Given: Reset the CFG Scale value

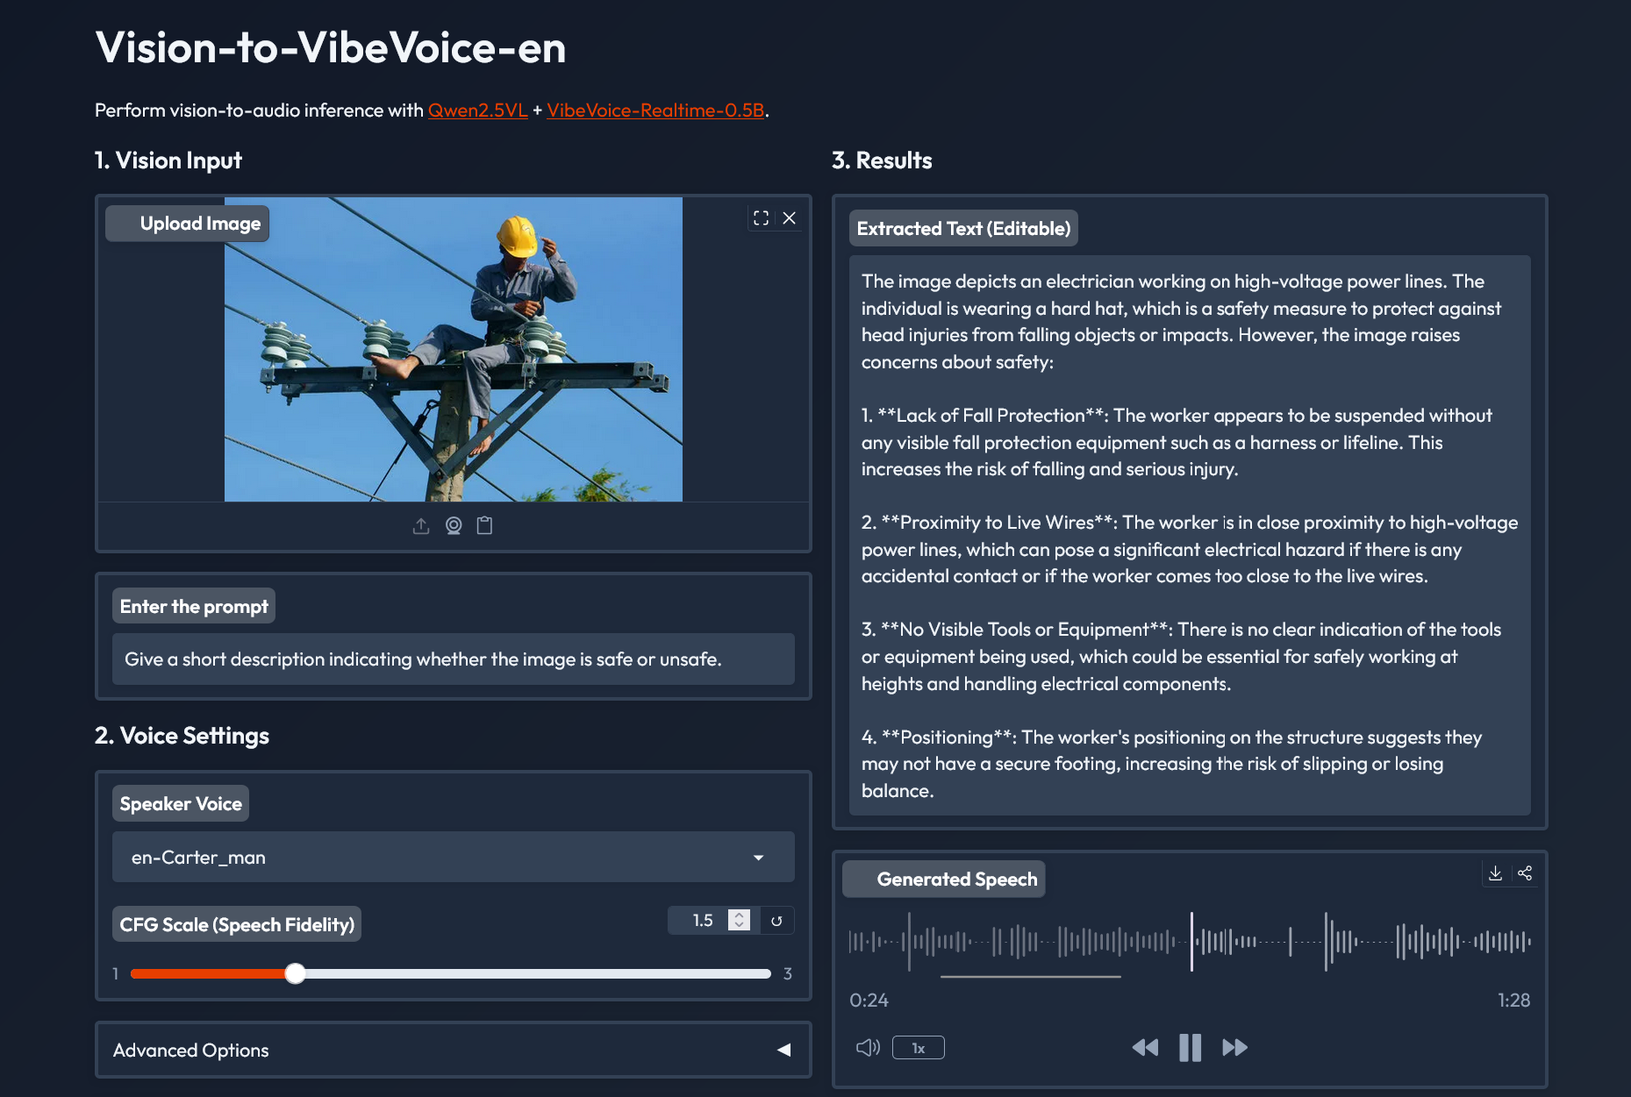Looking at the screenshot, I should click(776, 921).
